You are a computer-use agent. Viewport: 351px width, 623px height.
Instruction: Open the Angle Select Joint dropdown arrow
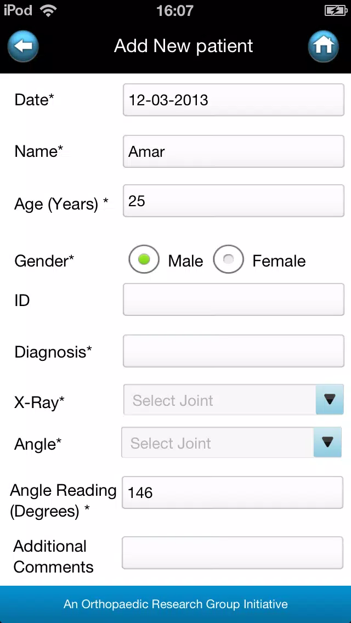[x=327, y=442]
